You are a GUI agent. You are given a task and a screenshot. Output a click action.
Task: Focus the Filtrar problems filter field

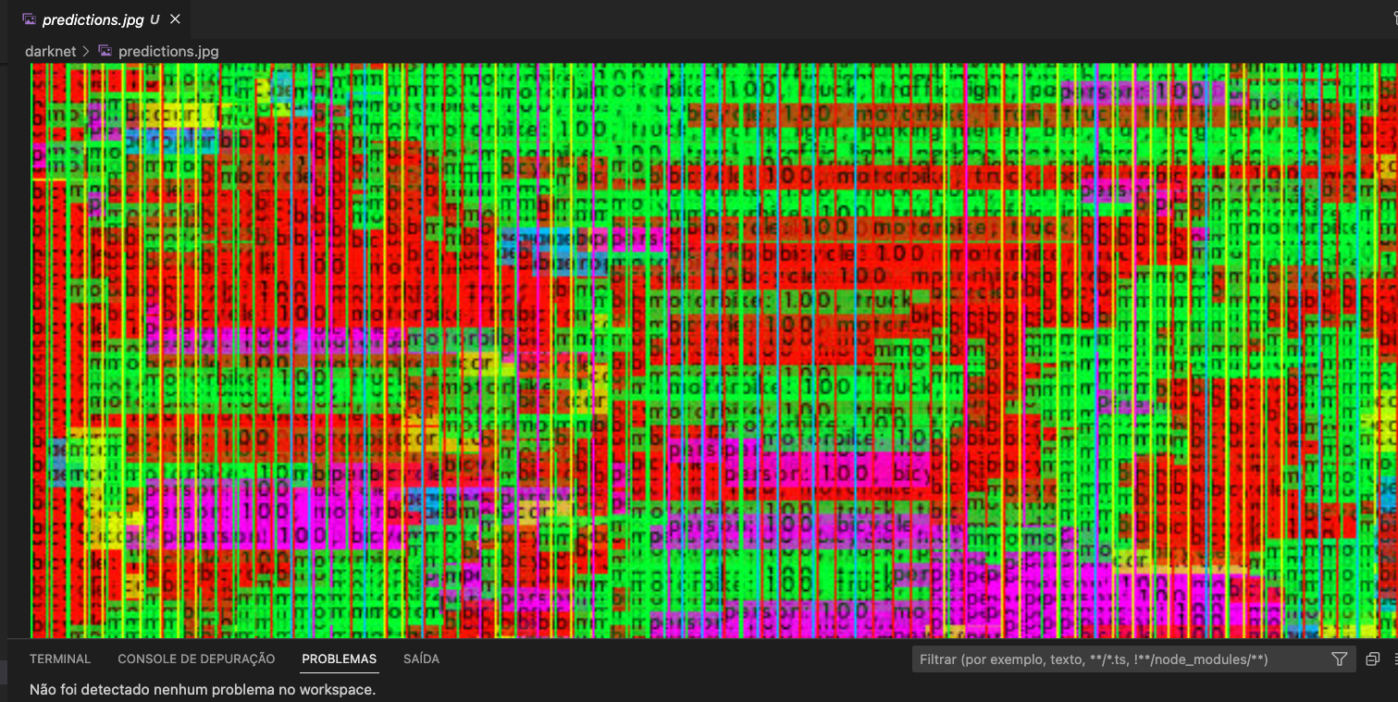tap(1110, 659)
